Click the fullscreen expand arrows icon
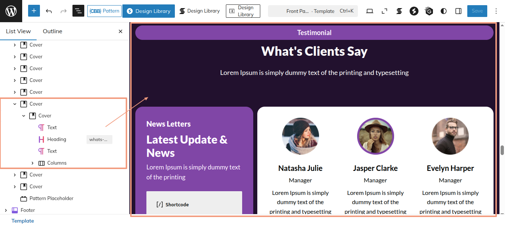The height and width of the screenshot is (227, 505). (x=384, y=11)
